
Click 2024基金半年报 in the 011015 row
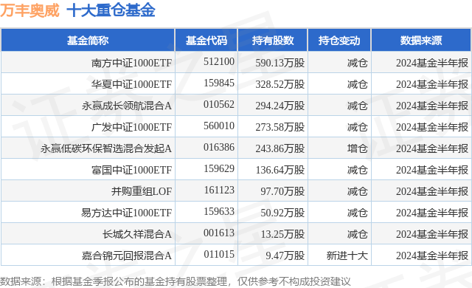point(432,256)
